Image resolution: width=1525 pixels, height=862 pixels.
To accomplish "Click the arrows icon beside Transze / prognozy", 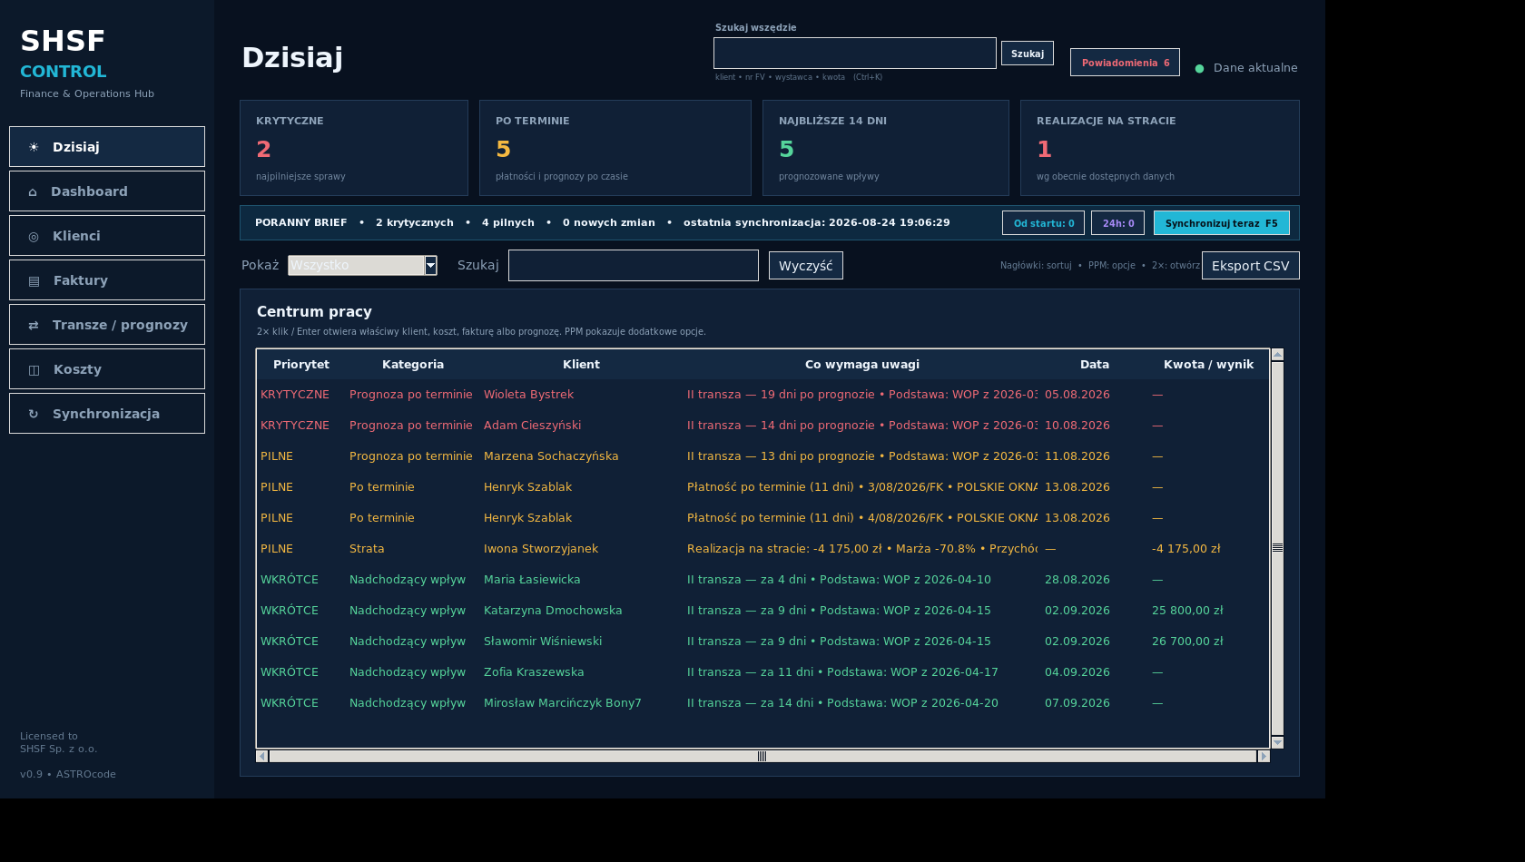I will pyautogui.click(x=34, y=325).
